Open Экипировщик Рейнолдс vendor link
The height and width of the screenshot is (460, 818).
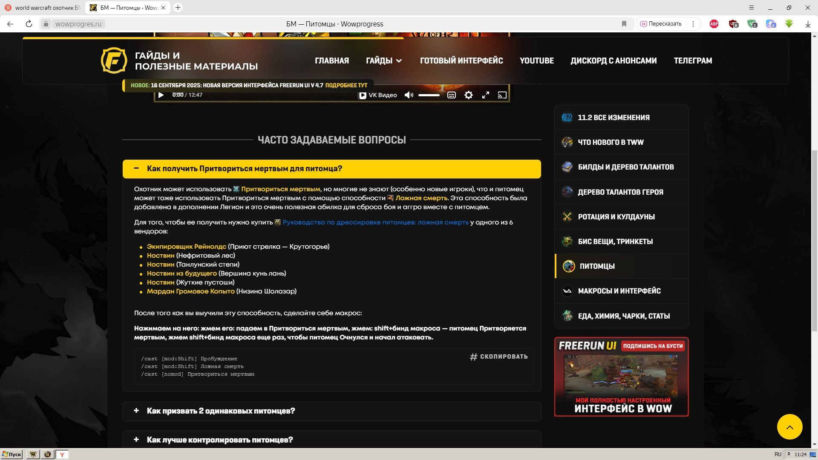pyautogui.click(x=187, y=247)
